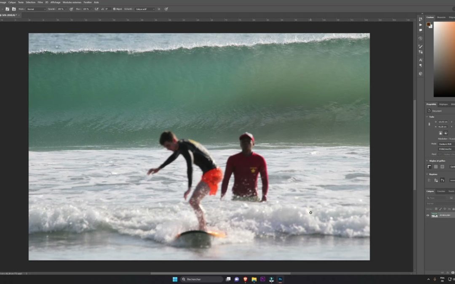Screen dimensions: 455x284
Task: Pick a color in the color field
Action: 444,59
